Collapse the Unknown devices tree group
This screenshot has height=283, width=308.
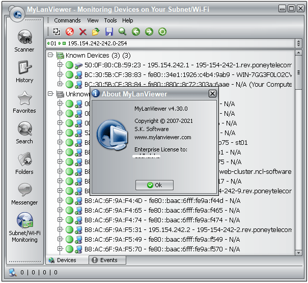(x=50, y=94)
